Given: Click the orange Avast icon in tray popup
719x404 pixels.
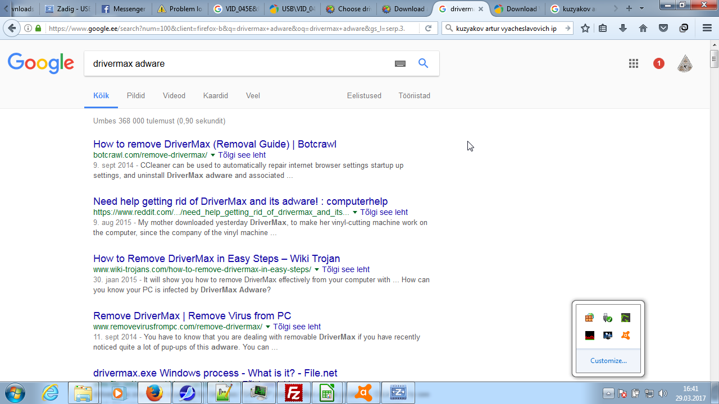Looking at the screenshot, I should click(625, 336).
